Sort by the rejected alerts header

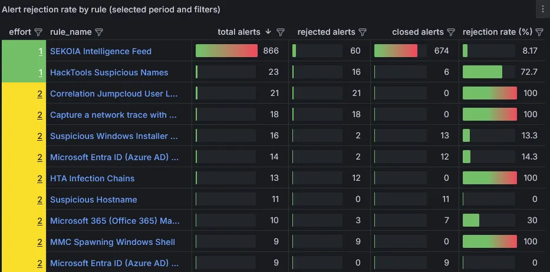326,32
